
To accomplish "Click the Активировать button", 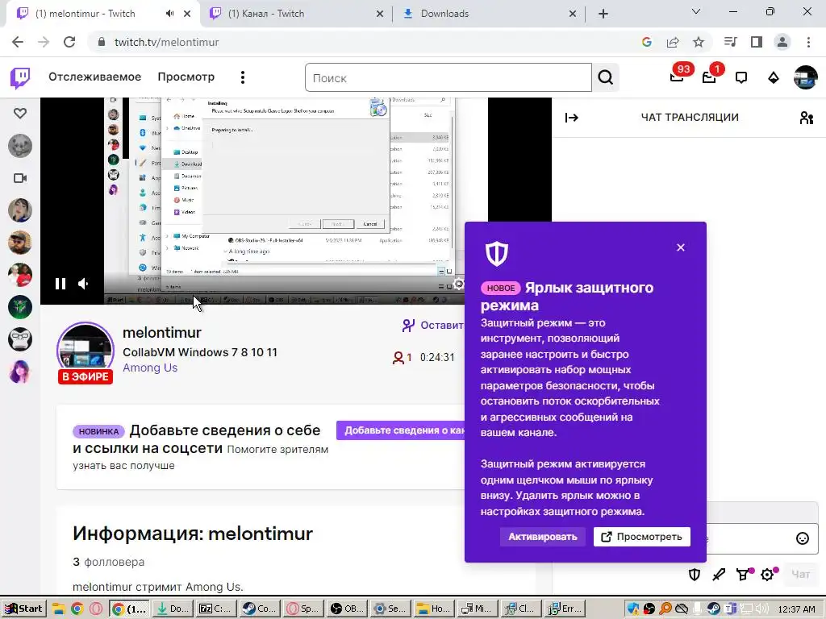I will pyautogui.click(x=543, y=537).
